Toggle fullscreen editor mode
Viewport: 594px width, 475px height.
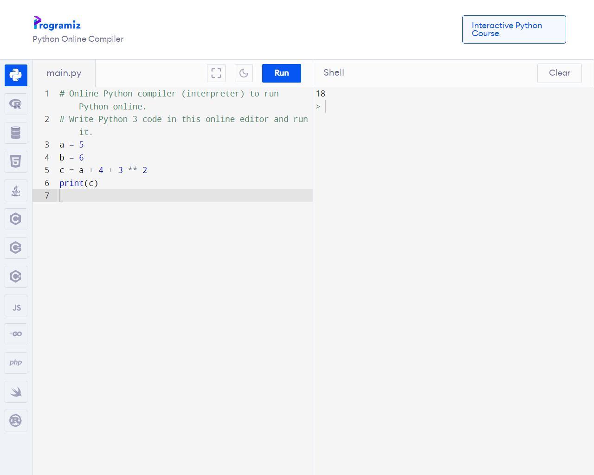(x=216, y=73)
